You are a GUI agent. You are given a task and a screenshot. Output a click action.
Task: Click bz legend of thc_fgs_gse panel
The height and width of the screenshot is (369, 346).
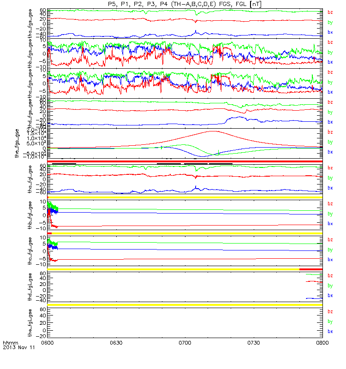(x=330, y=72)
